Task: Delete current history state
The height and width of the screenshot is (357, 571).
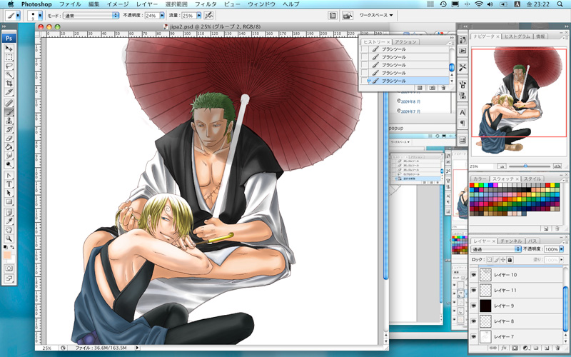Action: coord(443,88)
